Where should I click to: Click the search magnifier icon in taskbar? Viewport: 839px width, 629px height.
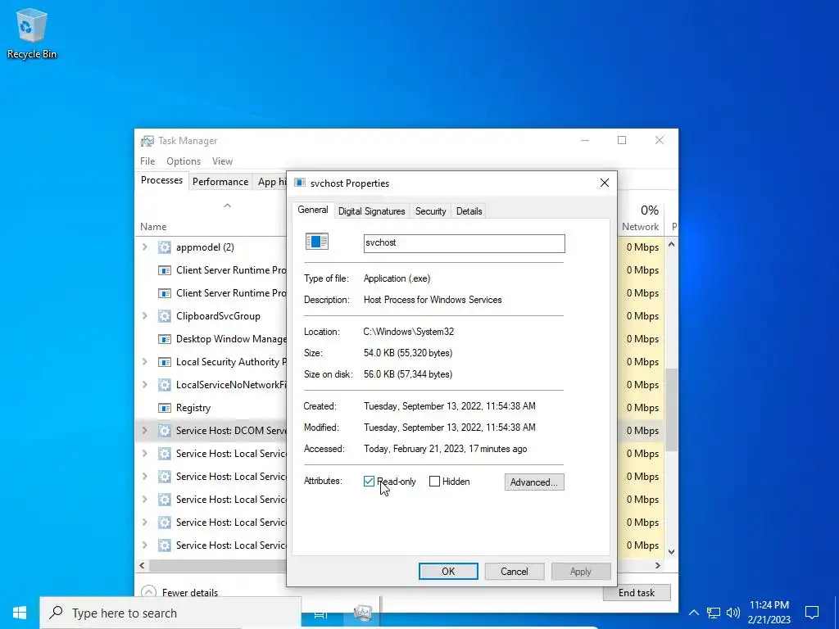coord(56,613)
